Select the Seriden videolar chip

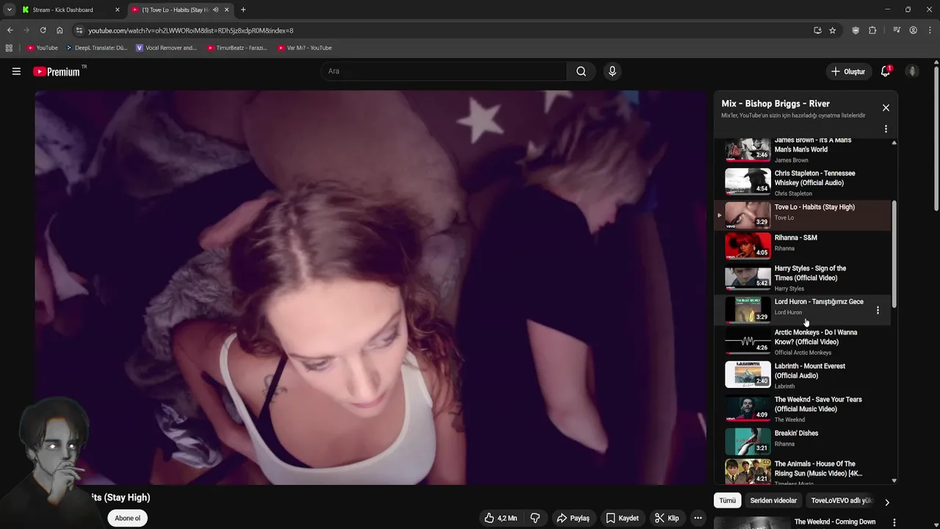coord(773,500)
